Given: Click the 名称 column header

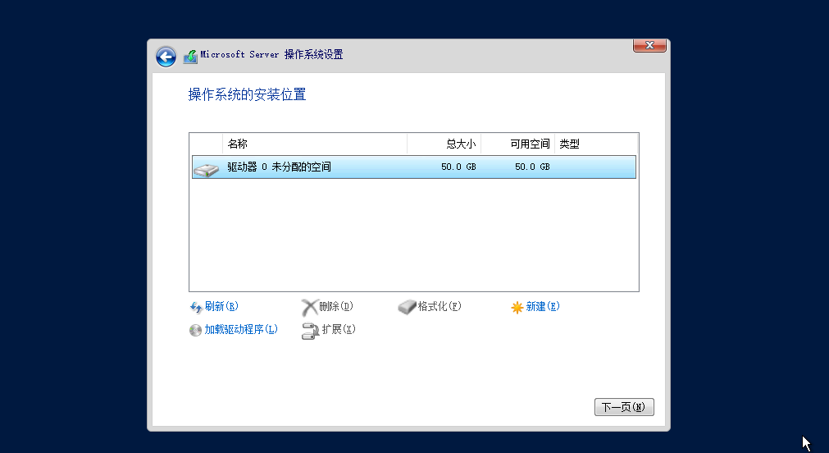Looking at the screenshot, I should point(315,144).
